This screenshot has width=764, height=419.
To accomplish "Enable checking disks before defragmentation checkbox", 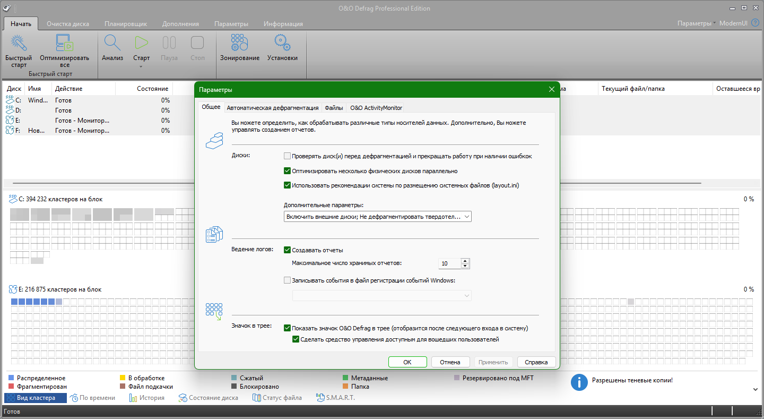I will pyautogui.click(x=288, y=156).
